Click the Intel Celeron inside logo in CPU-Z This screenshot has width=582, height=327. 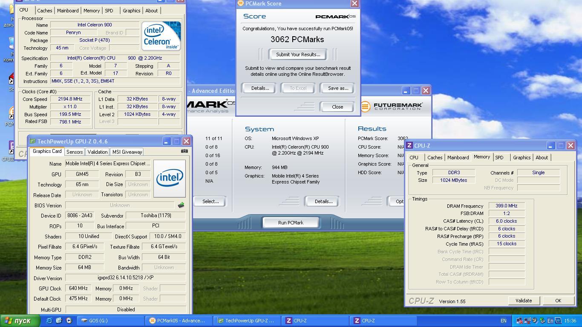coord(161,36)
